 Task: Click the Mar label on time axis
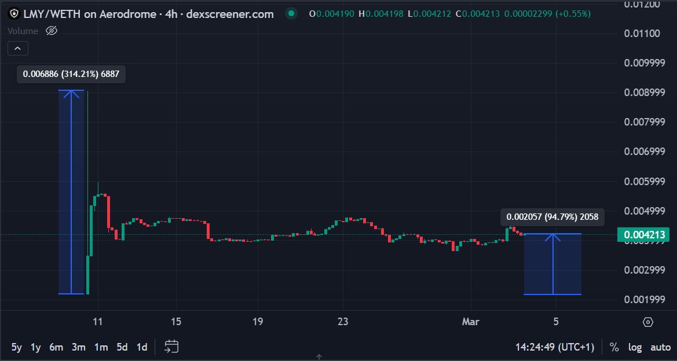coord(470,322)
